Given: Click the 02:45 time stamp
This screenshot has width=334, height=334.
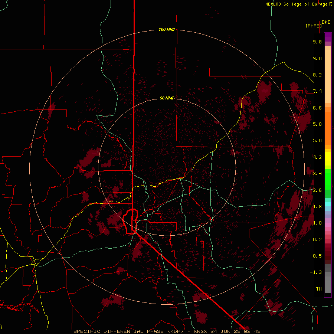Looking at the screenshot, I should (253, 331).
